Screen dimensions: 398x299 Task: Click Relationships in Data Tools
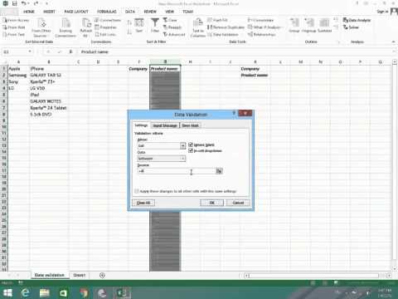coord(262,34)
